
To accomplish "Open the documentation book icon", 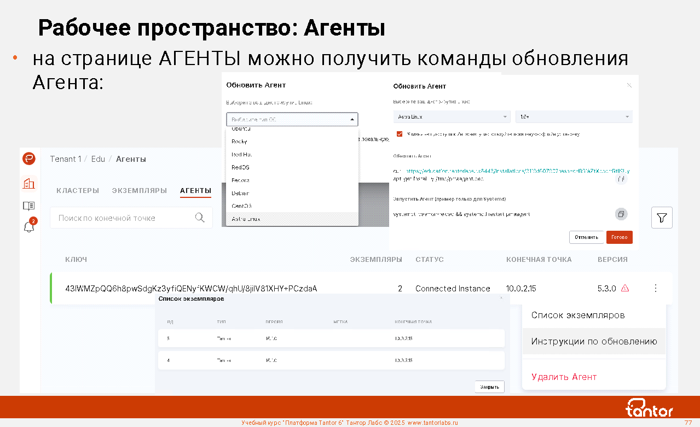I will coord(29,206).
